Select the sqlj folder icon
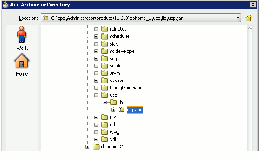 pyautogui.click(x=104, y=58)
